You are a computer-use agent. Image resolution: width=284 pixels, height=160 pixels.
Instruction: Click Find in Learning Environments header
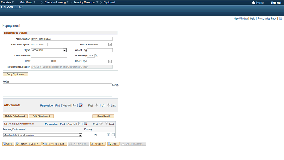click(63, 124)
